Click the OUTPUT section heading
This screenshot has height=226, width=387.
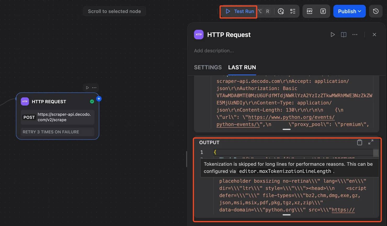point(209,143)
